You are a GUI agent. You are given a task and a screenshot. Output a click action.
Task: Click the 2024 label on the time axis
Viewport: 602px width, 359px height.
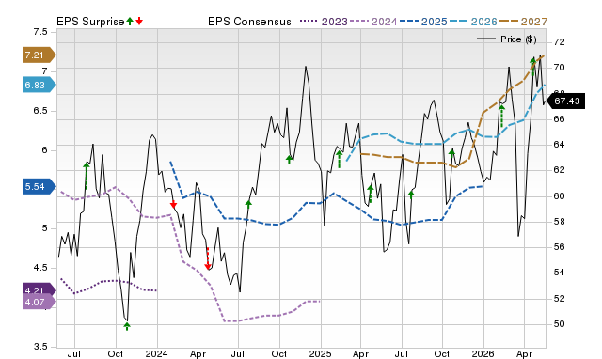tap(156, 353)
